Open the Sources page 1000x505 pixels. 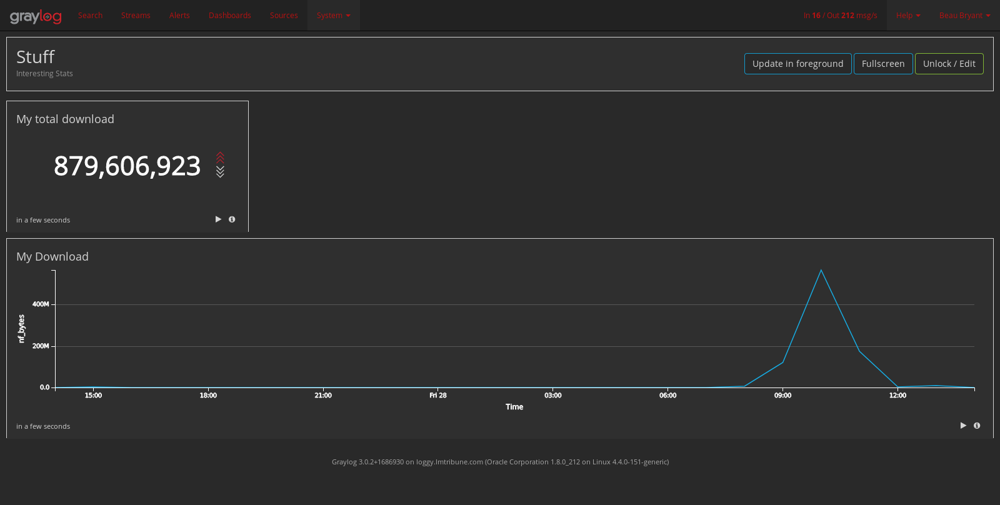(x=284, y=16)
